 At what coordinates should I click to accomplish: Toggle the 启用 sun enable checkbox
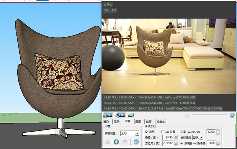pos(146,132)
